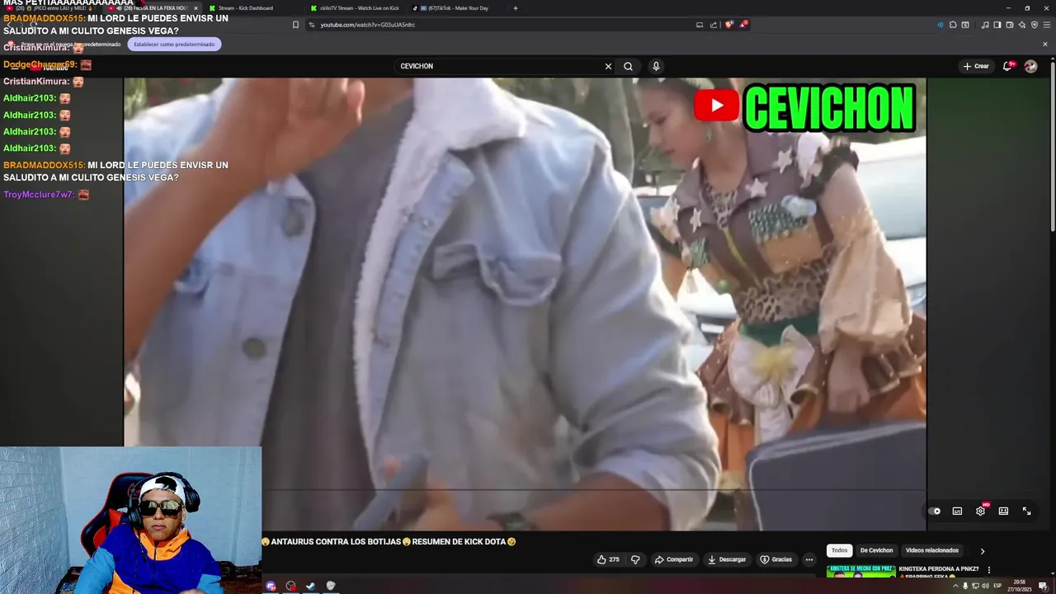The image size is (1056, 594).
Task: Click the YouTube search magnifier button
Action: (628, 66)
